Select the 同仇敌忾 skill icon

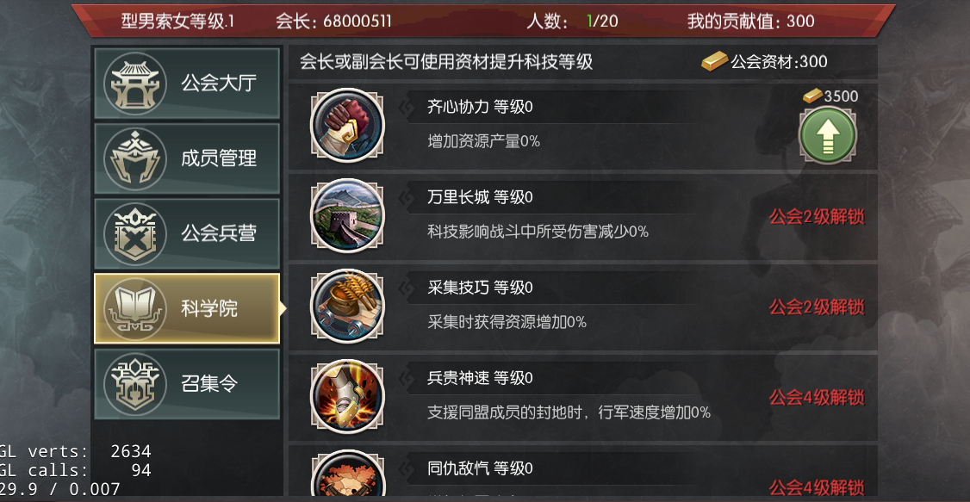coord(347,474)
